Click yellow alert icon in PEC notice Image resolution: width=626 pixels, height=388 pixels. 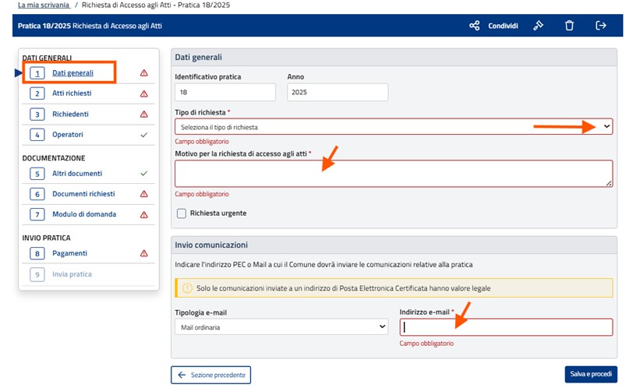(x=187, y=288)
